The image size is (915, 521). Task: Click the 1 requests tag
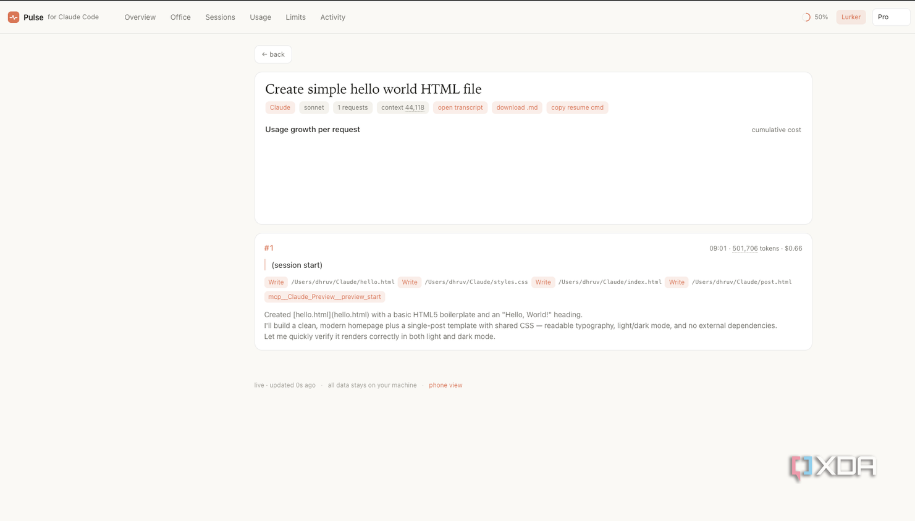pos(352,107)
